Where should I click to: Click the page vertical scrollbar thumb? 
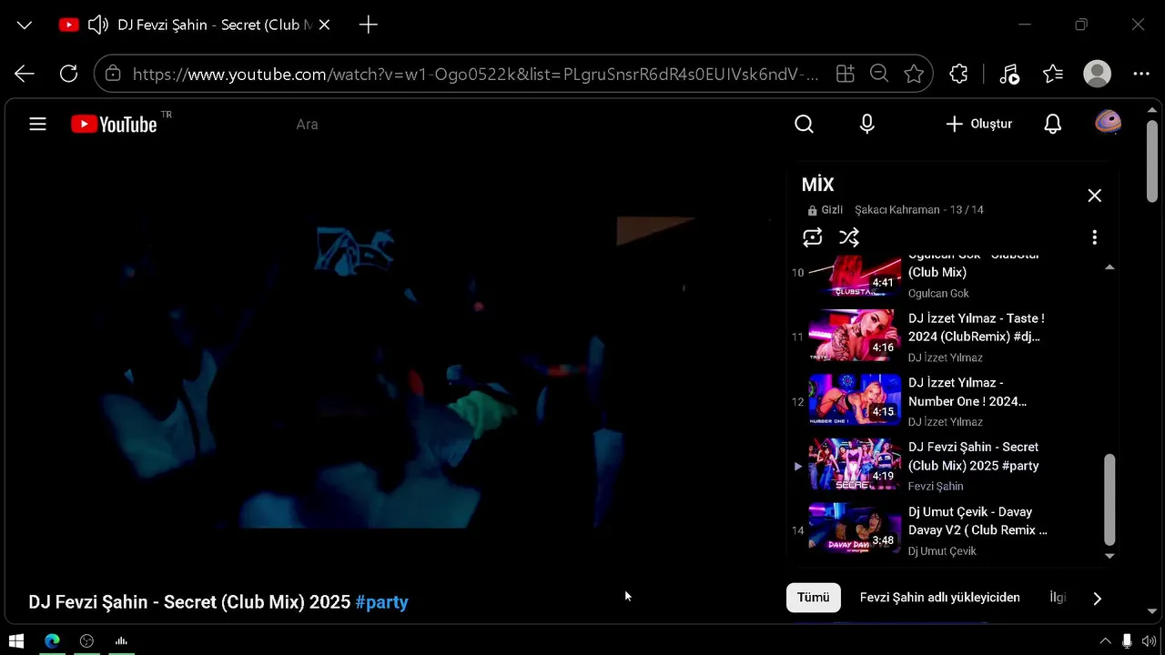point(1152,161)
